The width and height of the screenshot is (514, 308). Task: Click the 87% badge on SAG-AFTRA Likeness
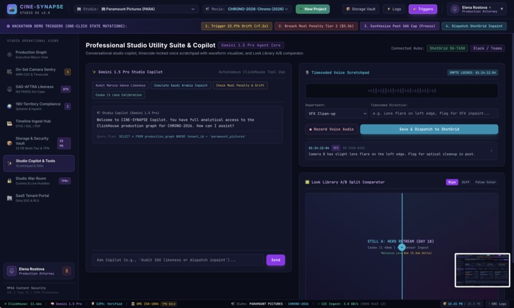coord(66,89)
